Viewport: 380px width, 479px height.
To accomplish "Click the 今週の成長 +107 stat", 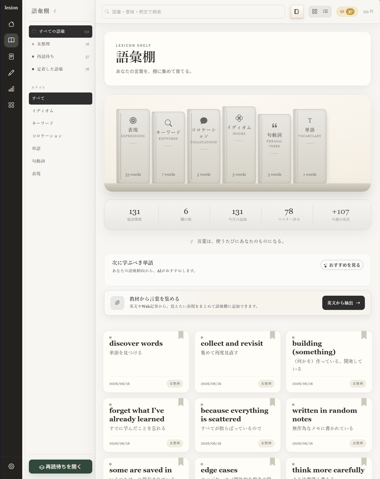I will (341, 215).
